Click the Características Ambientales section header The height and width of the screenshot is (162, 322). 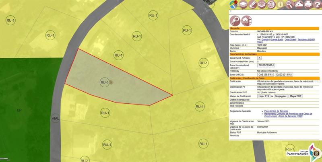275,54
